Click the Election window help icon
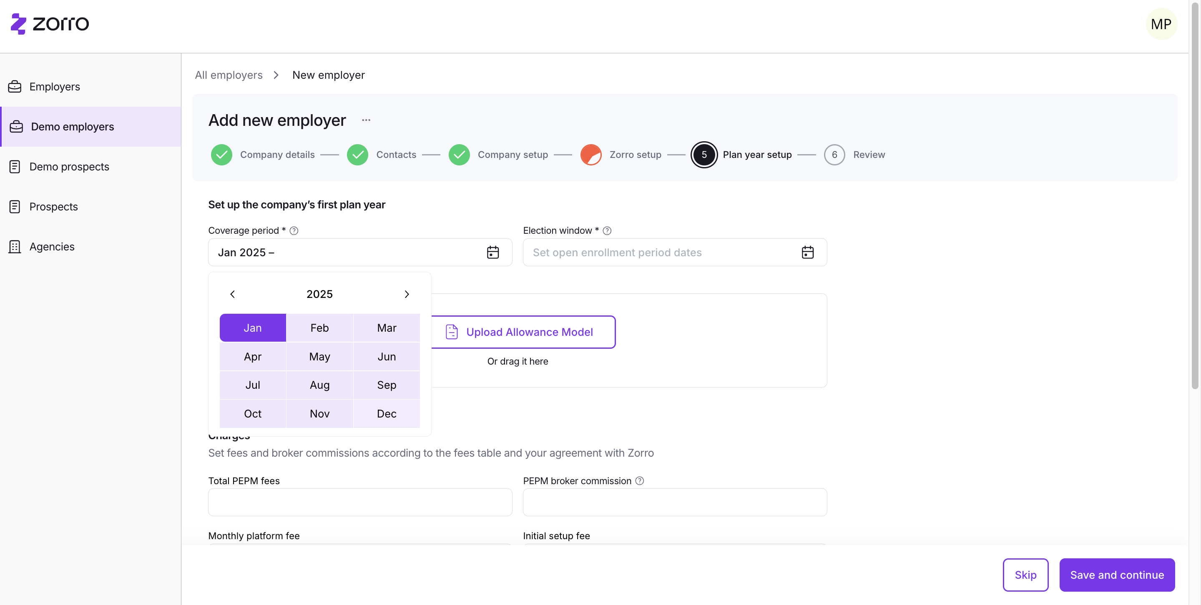The height and width of the screenshot is (605, 1201). click(607, 230)
